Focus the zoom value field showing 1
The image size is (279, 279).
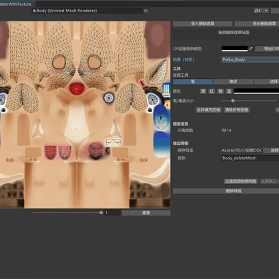113,213
